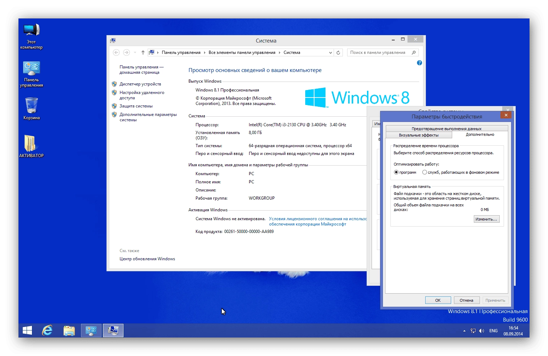The width and height of the screenshot is (548, 356).
Task: Go up one level with the Up arrow
Action: (x=143, y=52)
